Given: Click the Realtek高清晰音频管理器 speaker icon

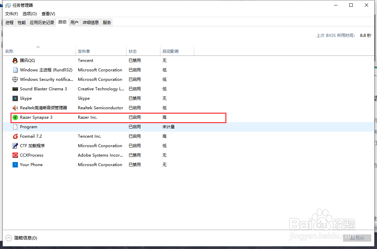Looking at the screenshot, I should (15, 108).
